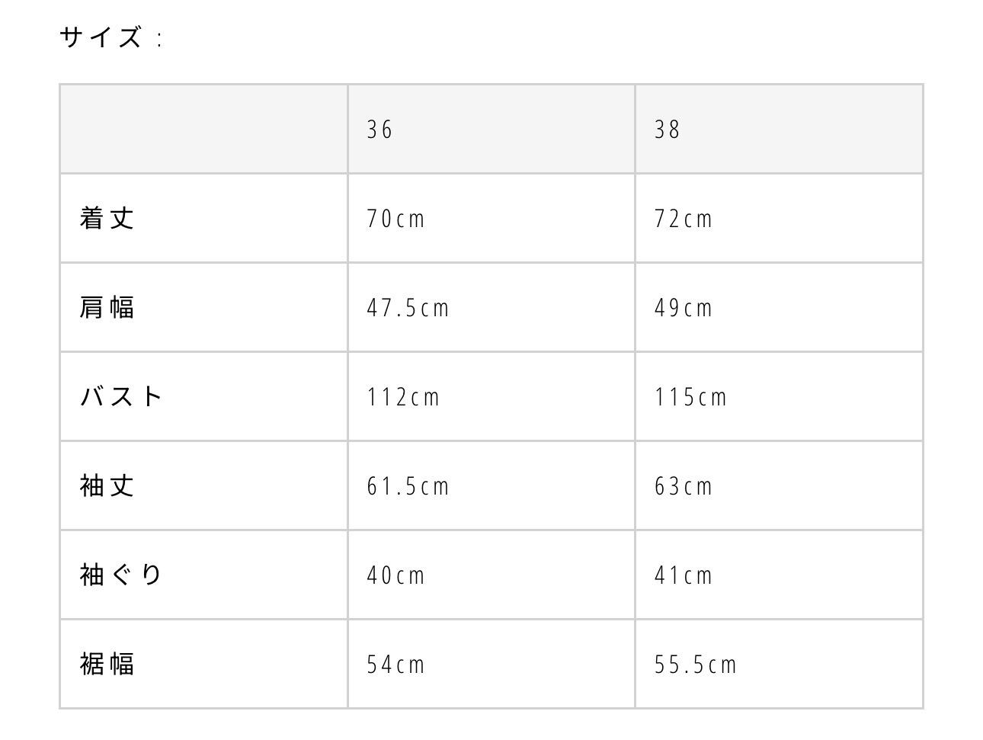Click the バスト row label
Screen dimensions: 983x740
click(x=121, y=397)
